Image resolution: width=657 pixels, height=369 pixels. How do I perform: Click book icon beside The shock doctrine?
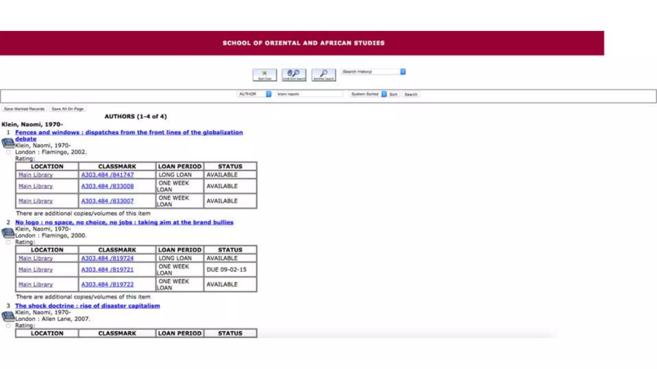8,316
